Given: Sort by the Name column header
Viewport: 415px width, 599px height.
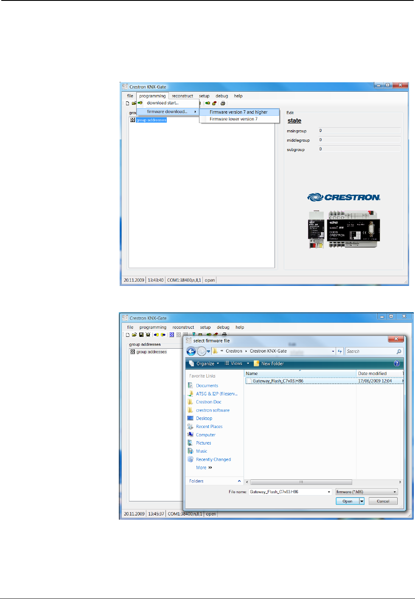Looking at the screenshot, I should [x=300, y=373].
